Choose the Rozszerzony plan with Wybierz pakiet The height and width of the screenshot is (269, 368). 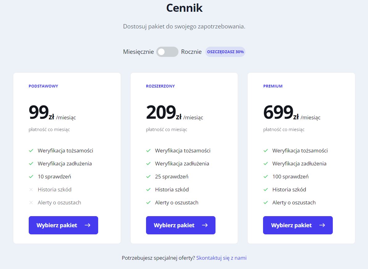[181, 225]
